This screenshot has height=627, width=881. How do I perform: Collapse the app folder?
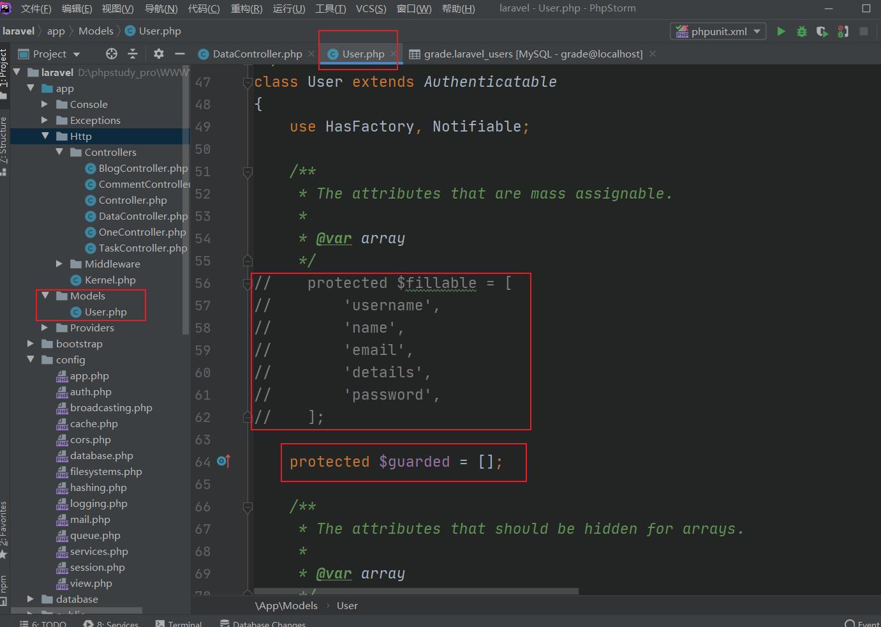31,88
